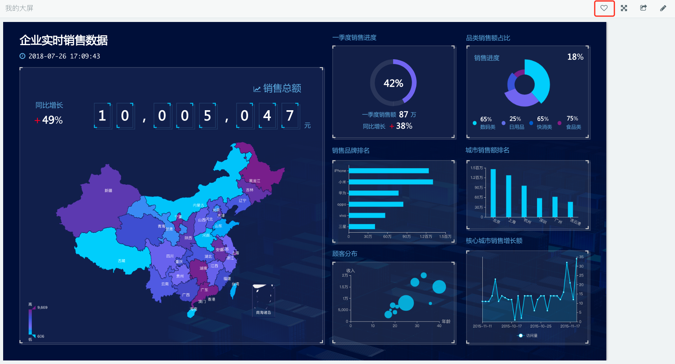The image size is (675, 364).
Task: Click the 销售进度 label
Action: coord(487,58)
